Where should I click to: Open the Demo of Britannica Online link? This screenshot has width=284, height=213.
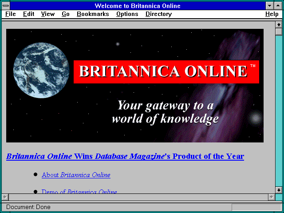click(79, 191)
